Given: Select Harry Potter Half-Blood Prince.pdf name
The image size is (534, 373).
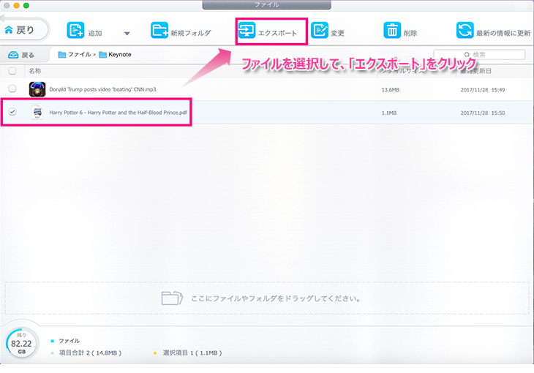Looking at the screenshot, I should click(119, 113).
